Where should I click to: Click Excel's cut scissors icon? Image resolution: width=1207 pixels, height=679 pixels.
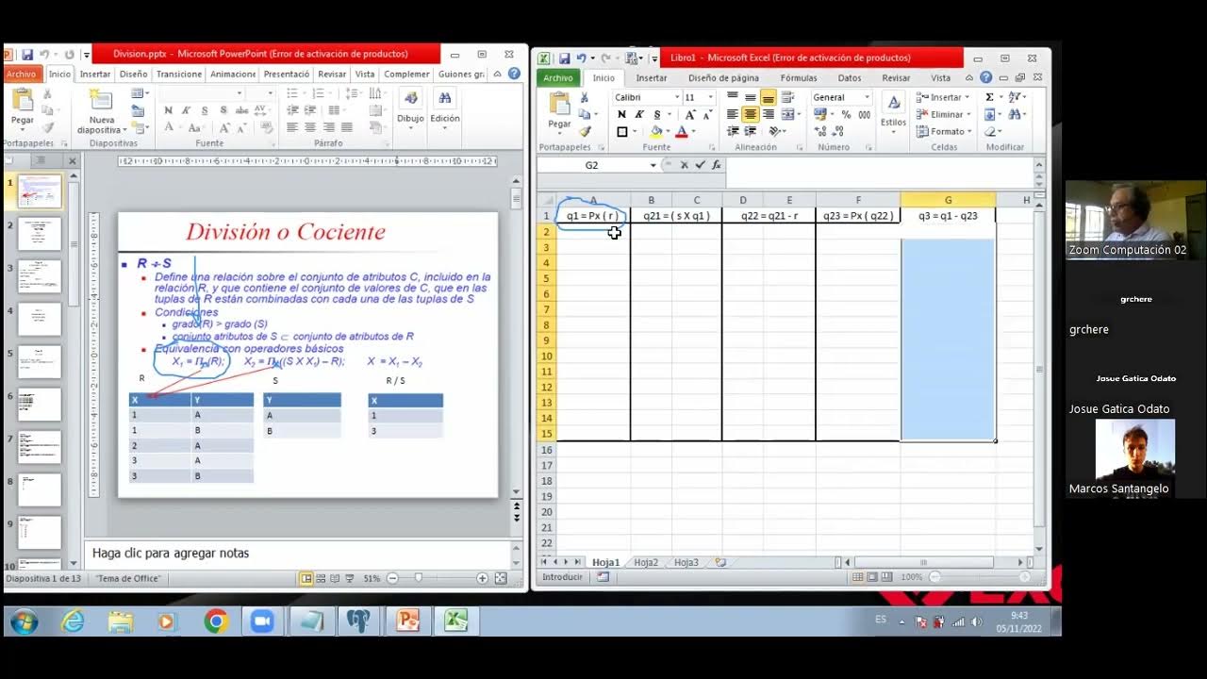click(585, 97)
